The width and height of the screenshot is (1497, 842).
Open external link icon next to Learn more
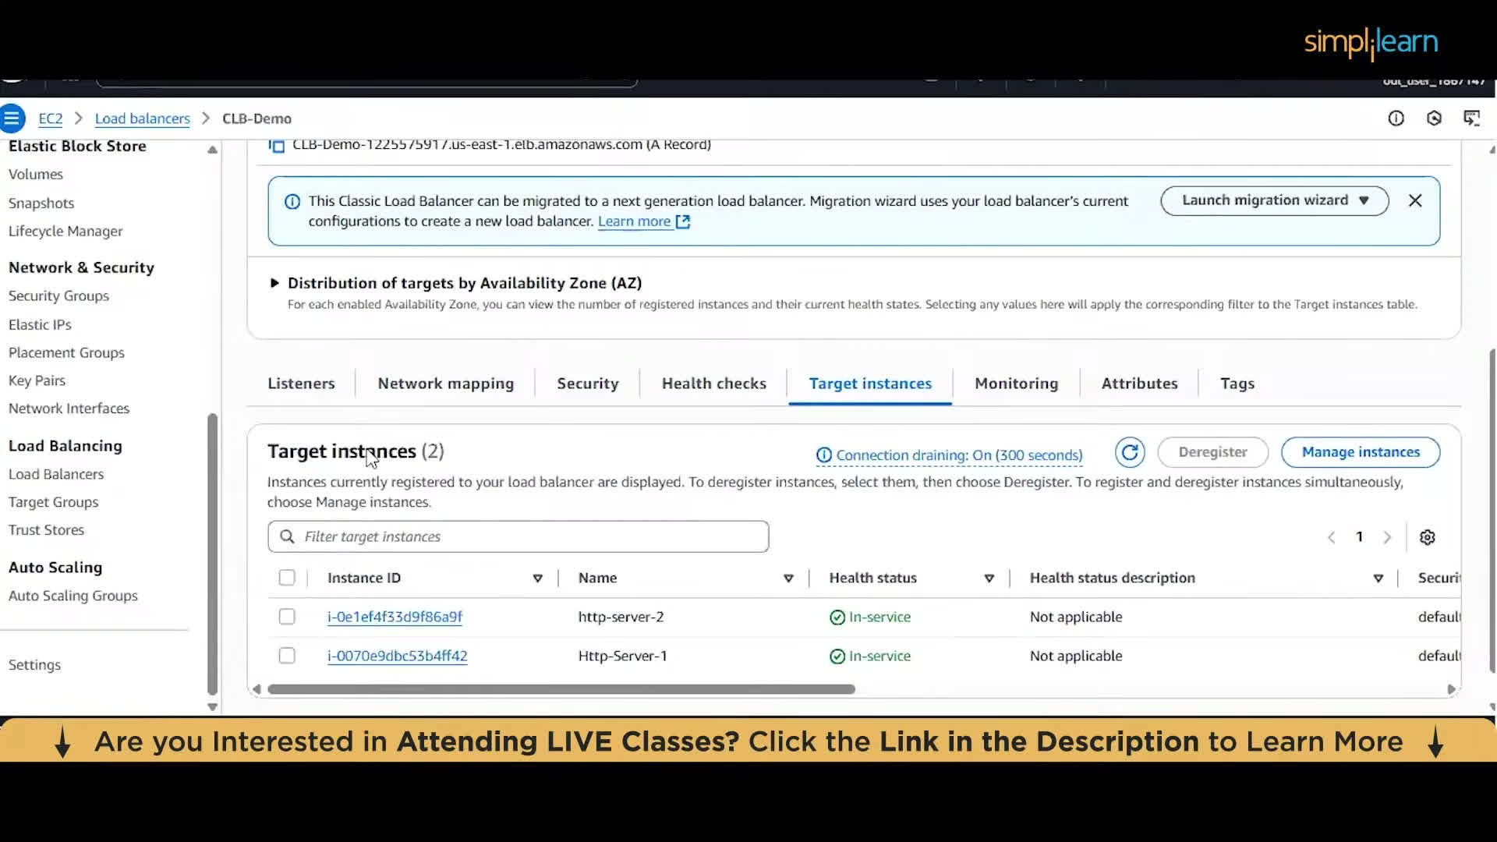pyautogui.click(x=683, y=221)
